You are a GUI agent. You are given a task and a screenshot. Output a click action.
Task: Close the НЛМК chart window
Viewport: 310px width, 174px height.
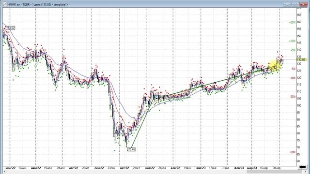(303, 4)
